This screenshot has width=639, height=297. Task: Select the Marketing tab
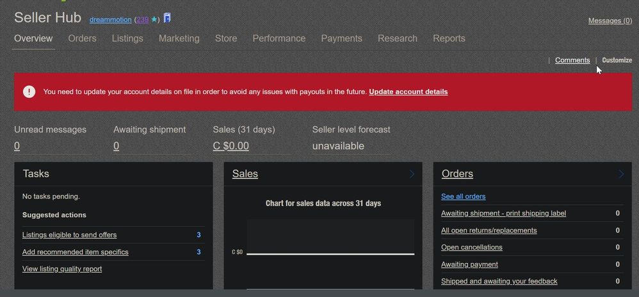point(179,38)
